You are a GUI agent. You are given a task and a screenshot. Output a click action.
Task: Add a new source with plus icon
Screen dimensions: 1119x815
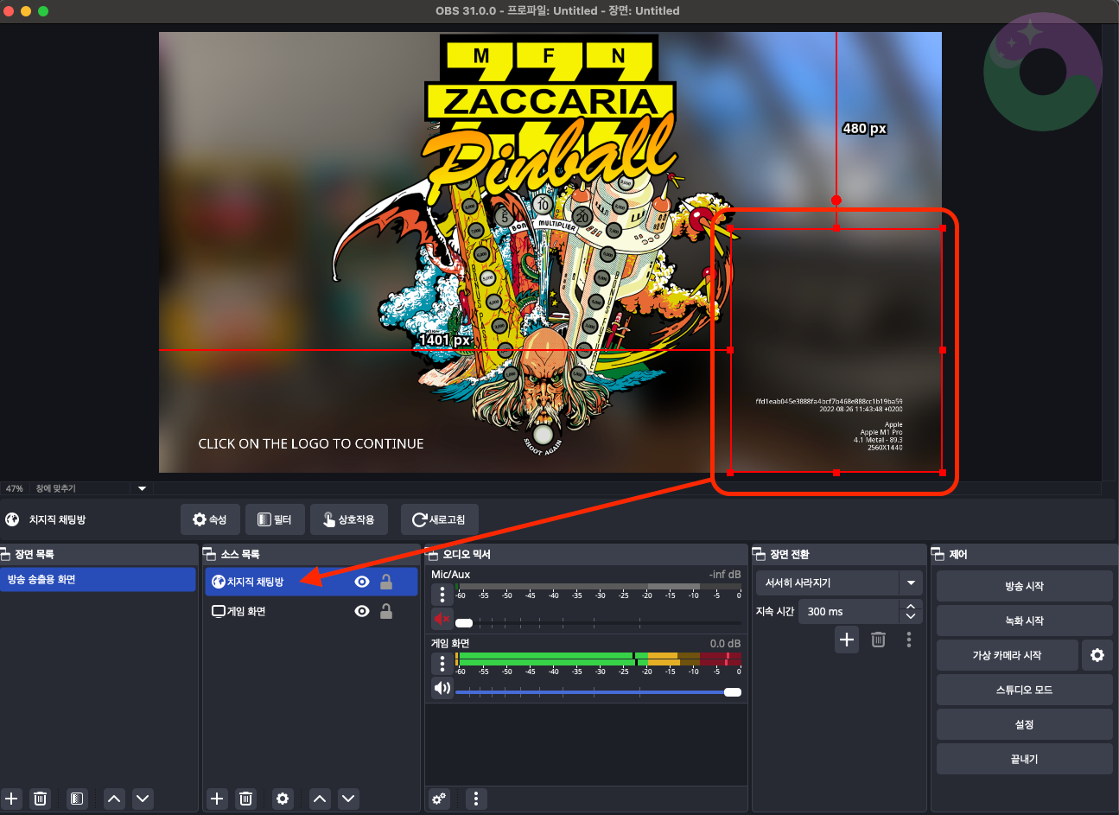tap(217, 799)
